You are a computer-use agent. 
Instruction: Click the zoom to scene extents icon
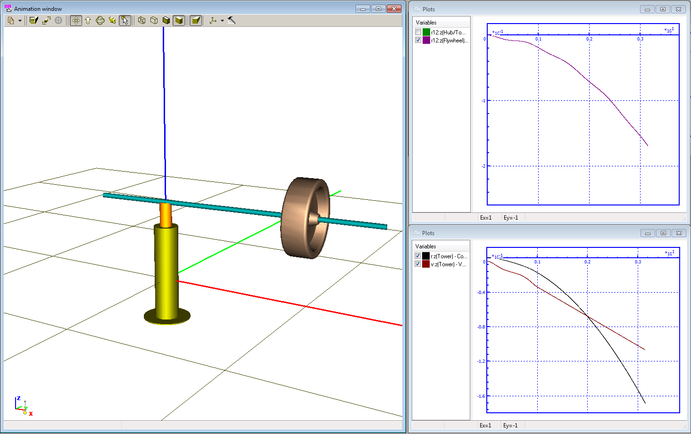[x=46, y=20]
